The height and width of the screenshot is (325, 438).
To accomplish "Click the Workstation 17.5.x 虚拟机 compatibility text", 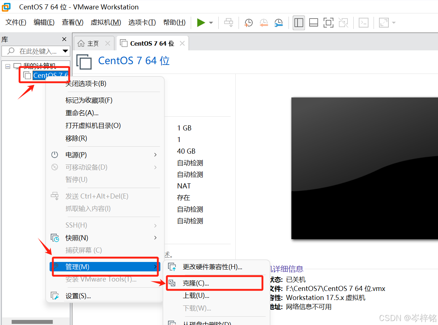I will pyautogui.click(x=326, y=298).
